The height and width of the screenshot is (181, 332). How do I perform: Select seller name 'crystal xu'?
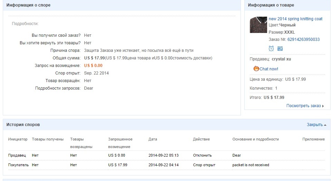pos(281,59)
